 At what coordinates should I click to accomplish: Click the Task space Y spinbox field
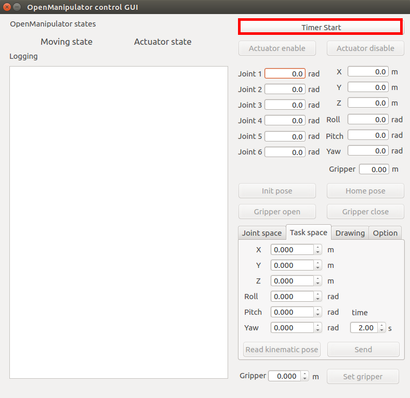pyautogui.click(x=292, y=265)
